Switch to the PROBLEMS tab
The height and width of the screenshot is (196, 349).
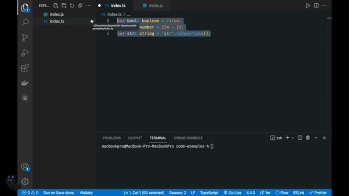[x=111, y=138]
